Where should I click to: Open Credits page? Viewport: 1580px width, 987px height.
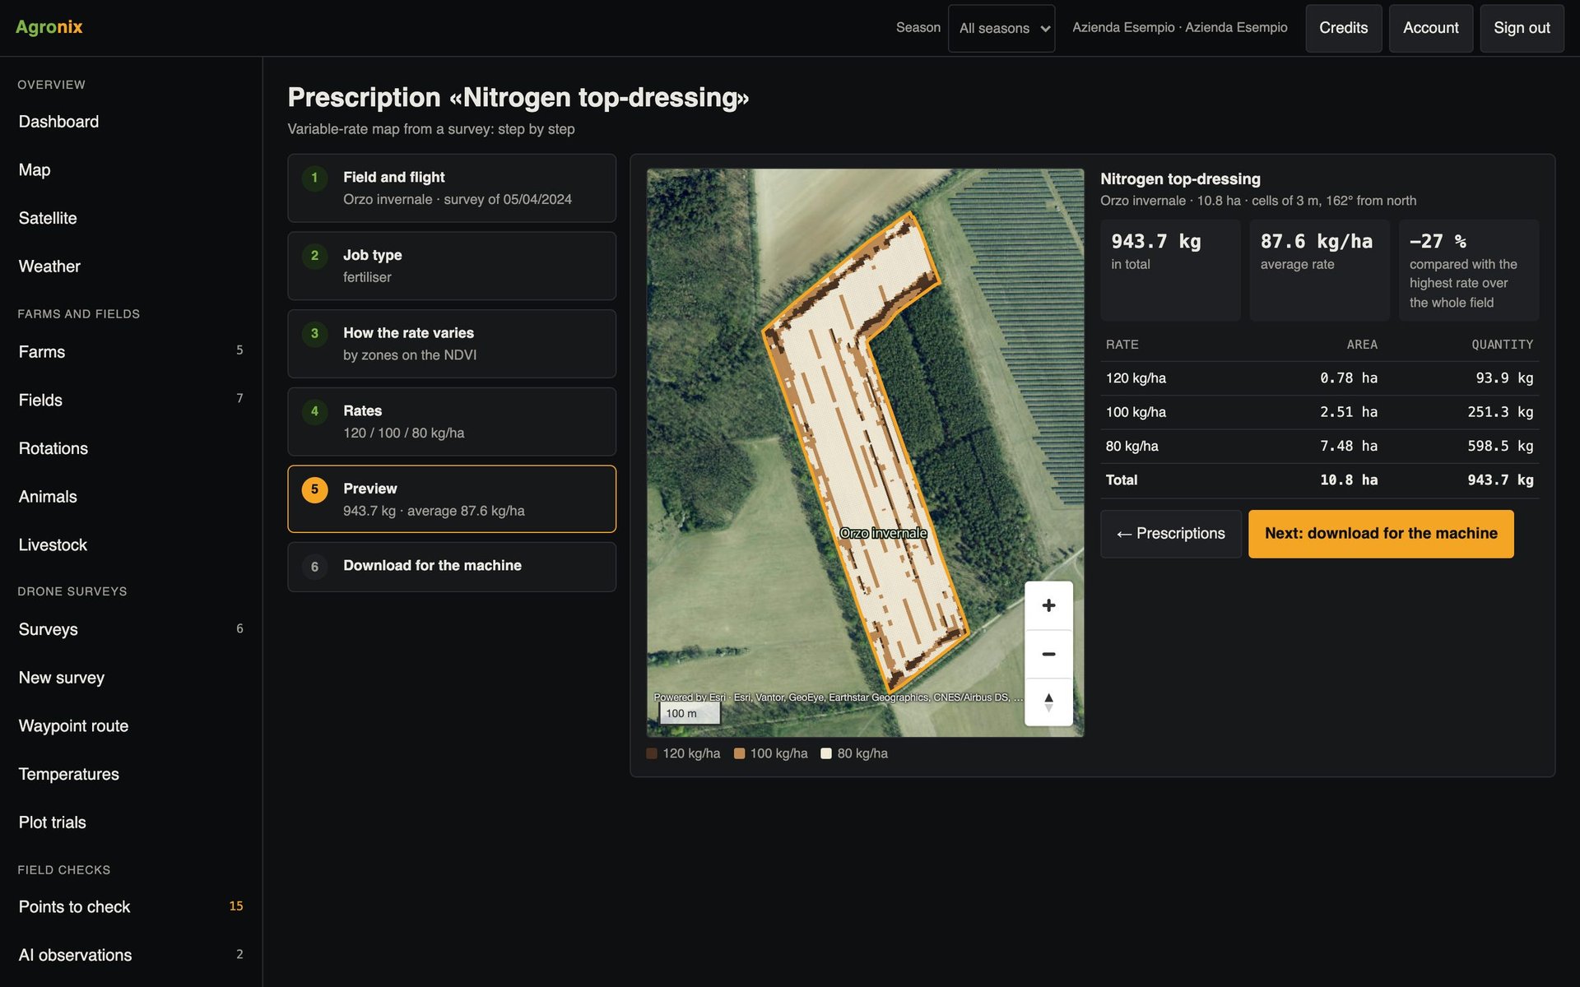pyautogui.click(x=1344, y=28)
